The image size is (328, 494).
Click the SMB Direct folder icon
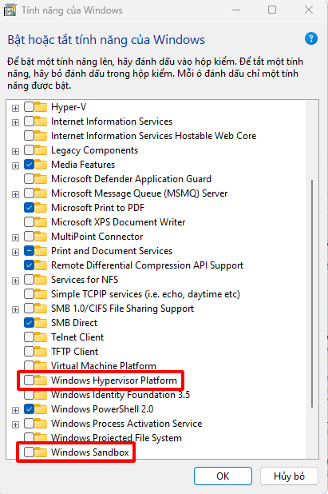click(x=41, y=323)
